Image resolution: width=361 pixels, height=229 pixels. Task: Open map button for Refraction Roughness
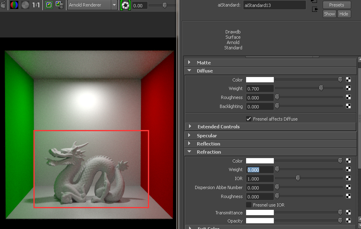pyautogui.click(x=348, y=196)
